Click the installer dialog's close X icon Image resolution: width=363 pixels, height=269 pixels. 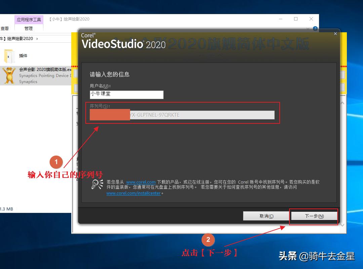click(335, 33)
